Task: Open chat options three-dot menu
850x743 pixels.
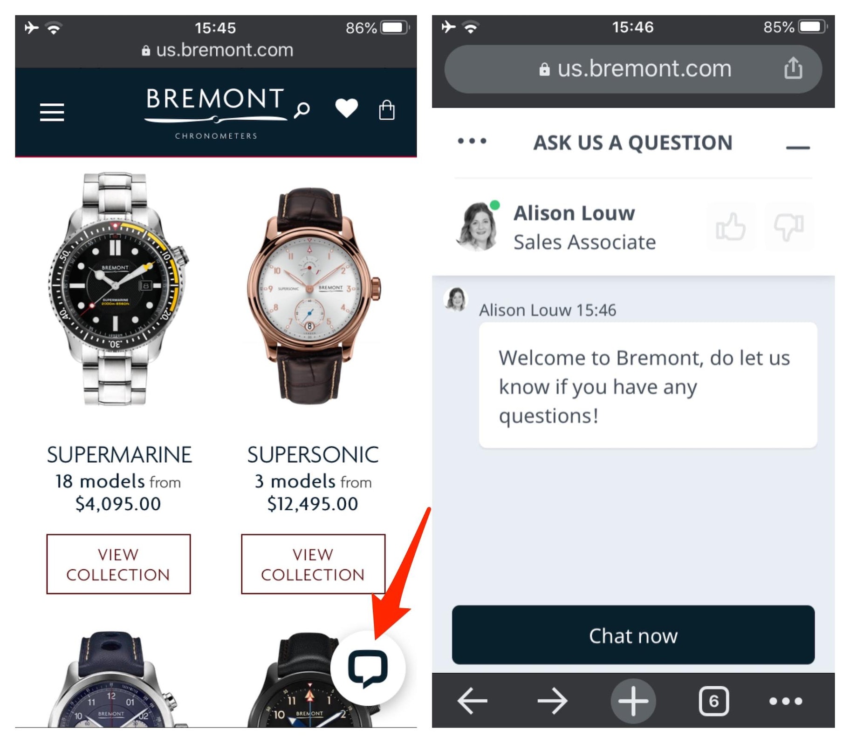Action: tap(472, 141)
